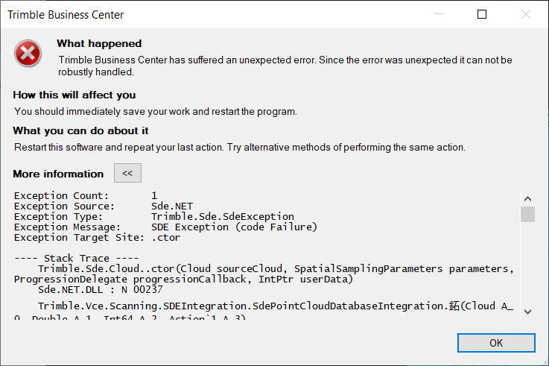This screenshot has height=366, width=549.
Task: Click the "More information" label
Action: pyautogui.click(x=58, y=174)
